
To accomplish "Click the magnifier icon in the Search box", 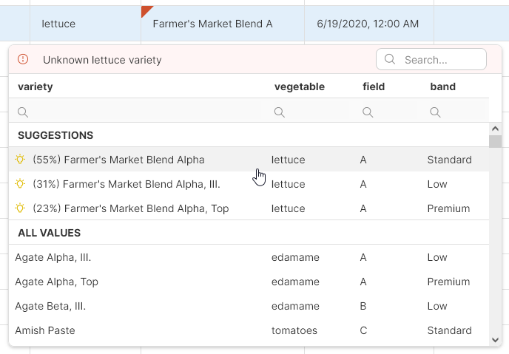I will [x=390, y=60].
